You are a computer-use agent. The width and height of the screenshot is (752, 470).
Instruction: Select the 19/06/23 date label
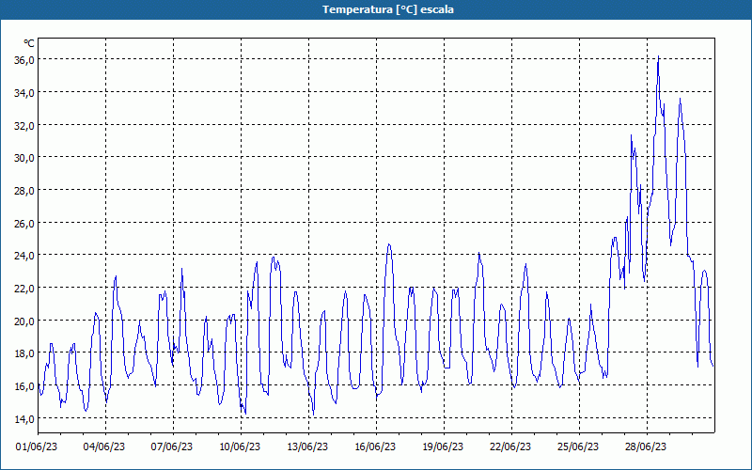[x=443, y=446]
